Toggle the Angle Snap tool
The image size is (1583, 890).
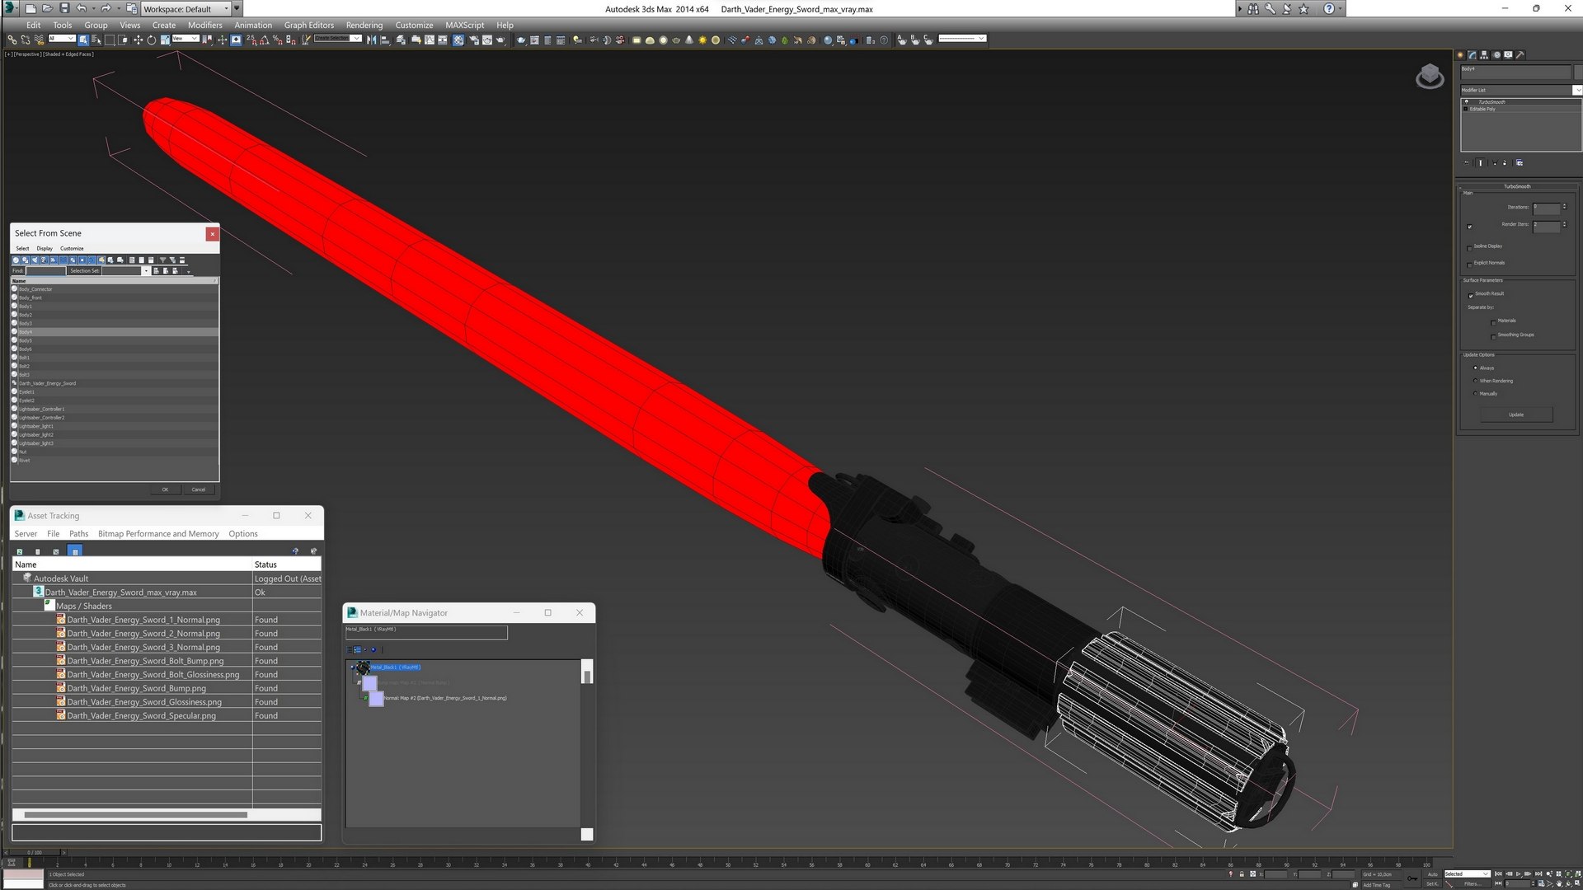264,40
